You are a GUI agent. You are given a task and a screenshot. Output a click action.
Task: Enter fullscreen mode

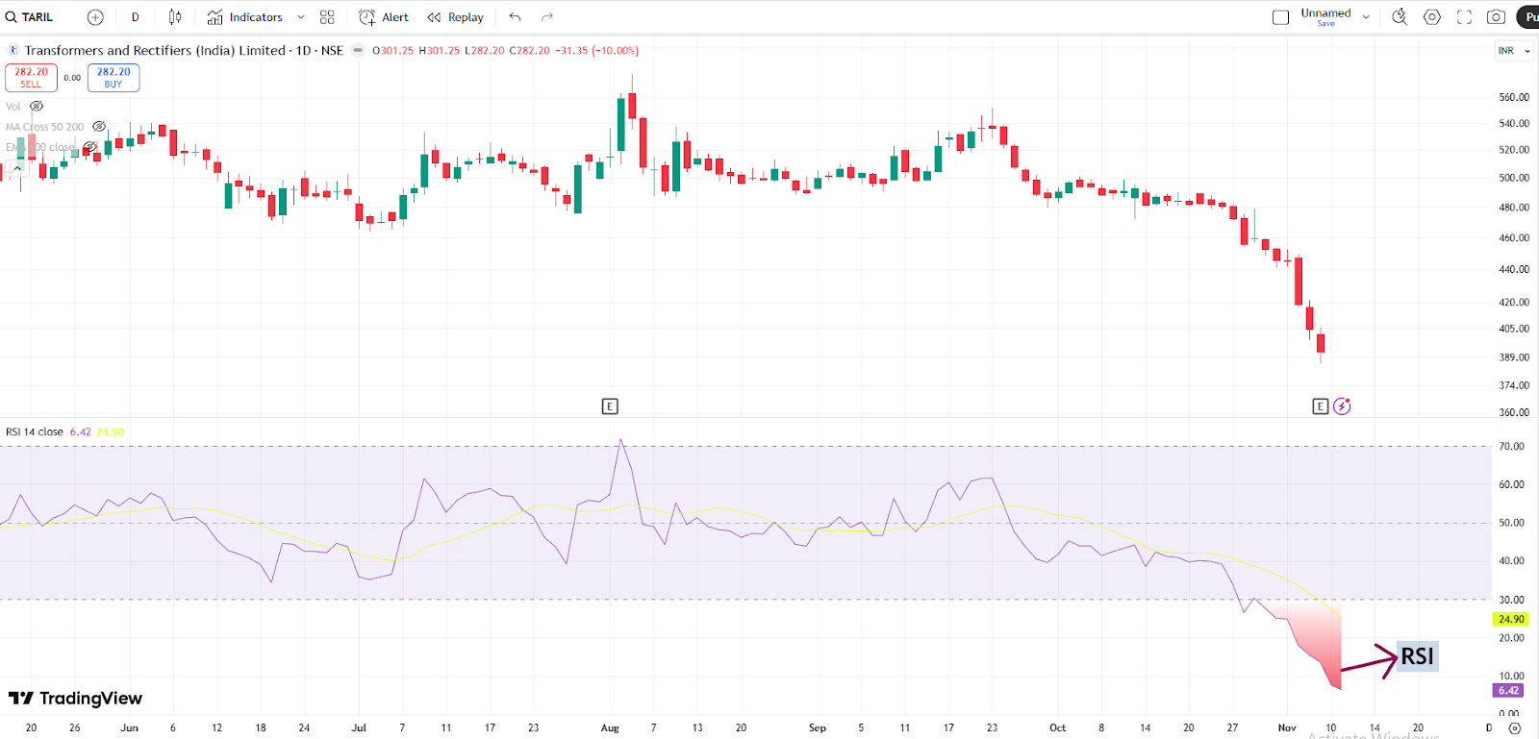pos(1464,17)
